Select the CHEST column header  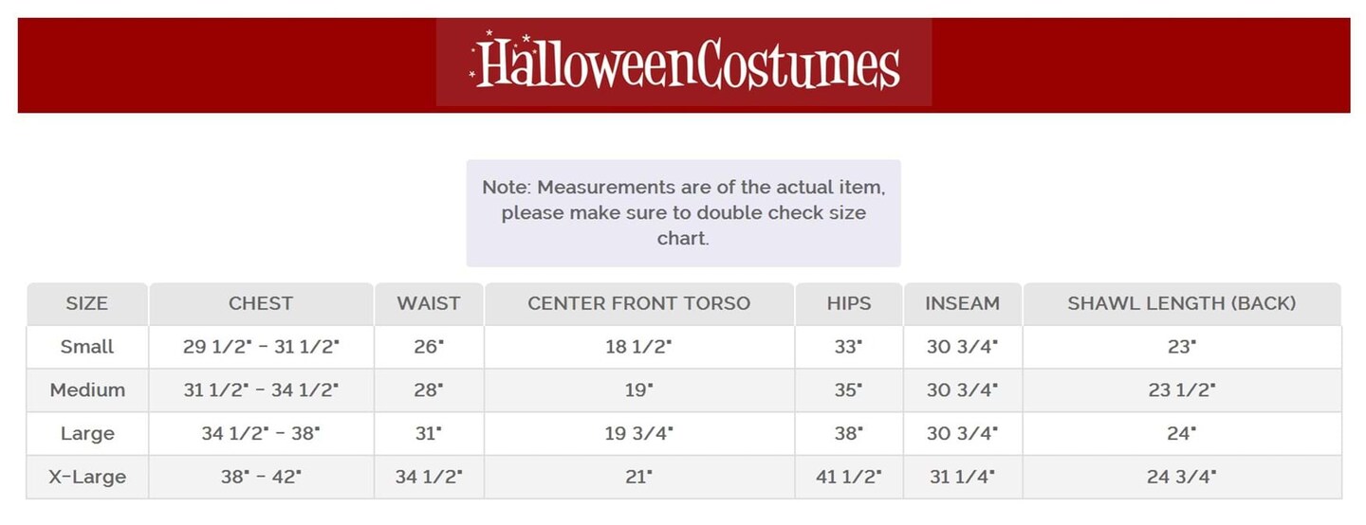(261, 304)
